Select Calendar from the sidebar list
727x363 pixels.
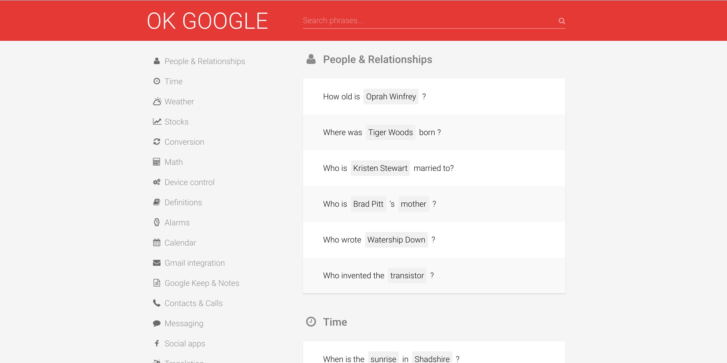click(x=180, y=243)
